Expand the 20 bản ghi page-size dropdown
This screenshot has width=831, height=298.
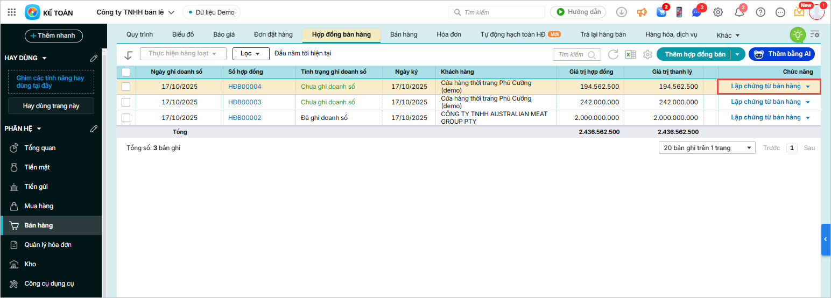[x=707, y=148]
